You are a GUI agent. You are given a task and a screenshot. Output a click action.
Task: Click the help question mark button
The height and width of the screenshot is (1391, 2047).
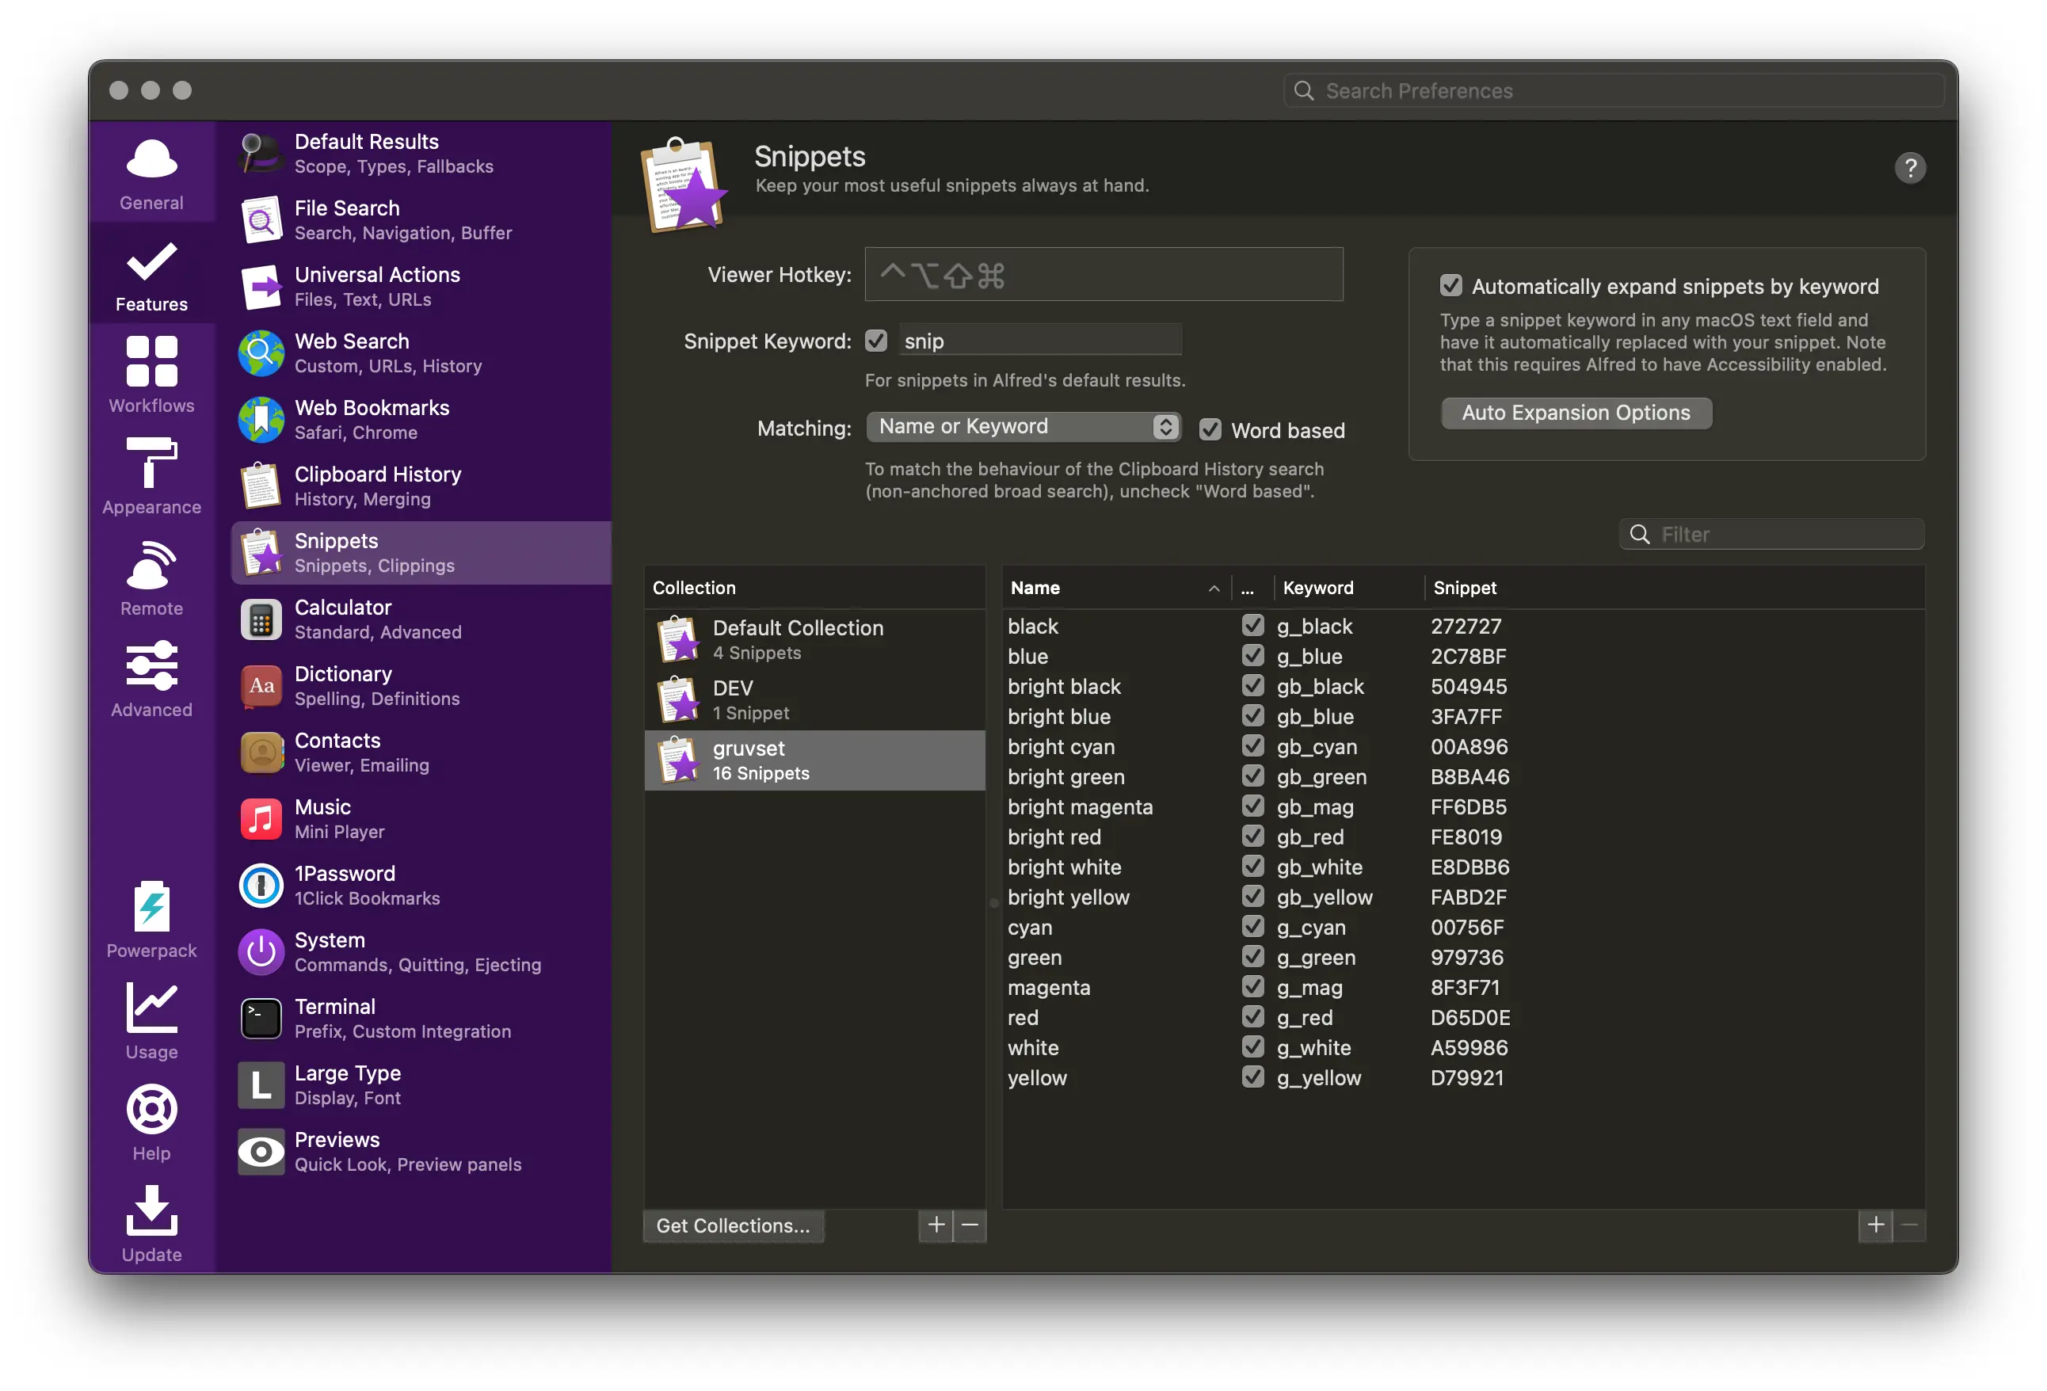point(1910,167)
